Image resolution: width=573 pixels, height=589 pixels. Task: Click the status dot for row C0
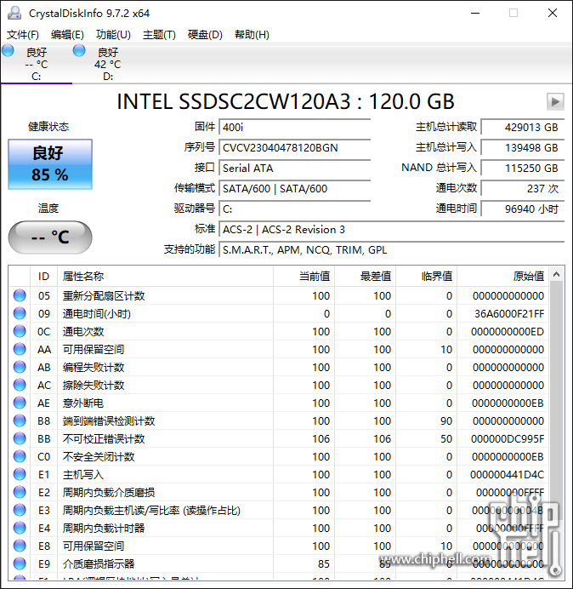(x=20, y=457)
